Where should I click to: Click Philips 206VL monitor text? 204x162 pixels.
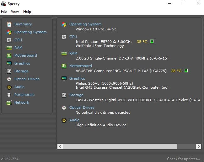(x=104, y=83)
